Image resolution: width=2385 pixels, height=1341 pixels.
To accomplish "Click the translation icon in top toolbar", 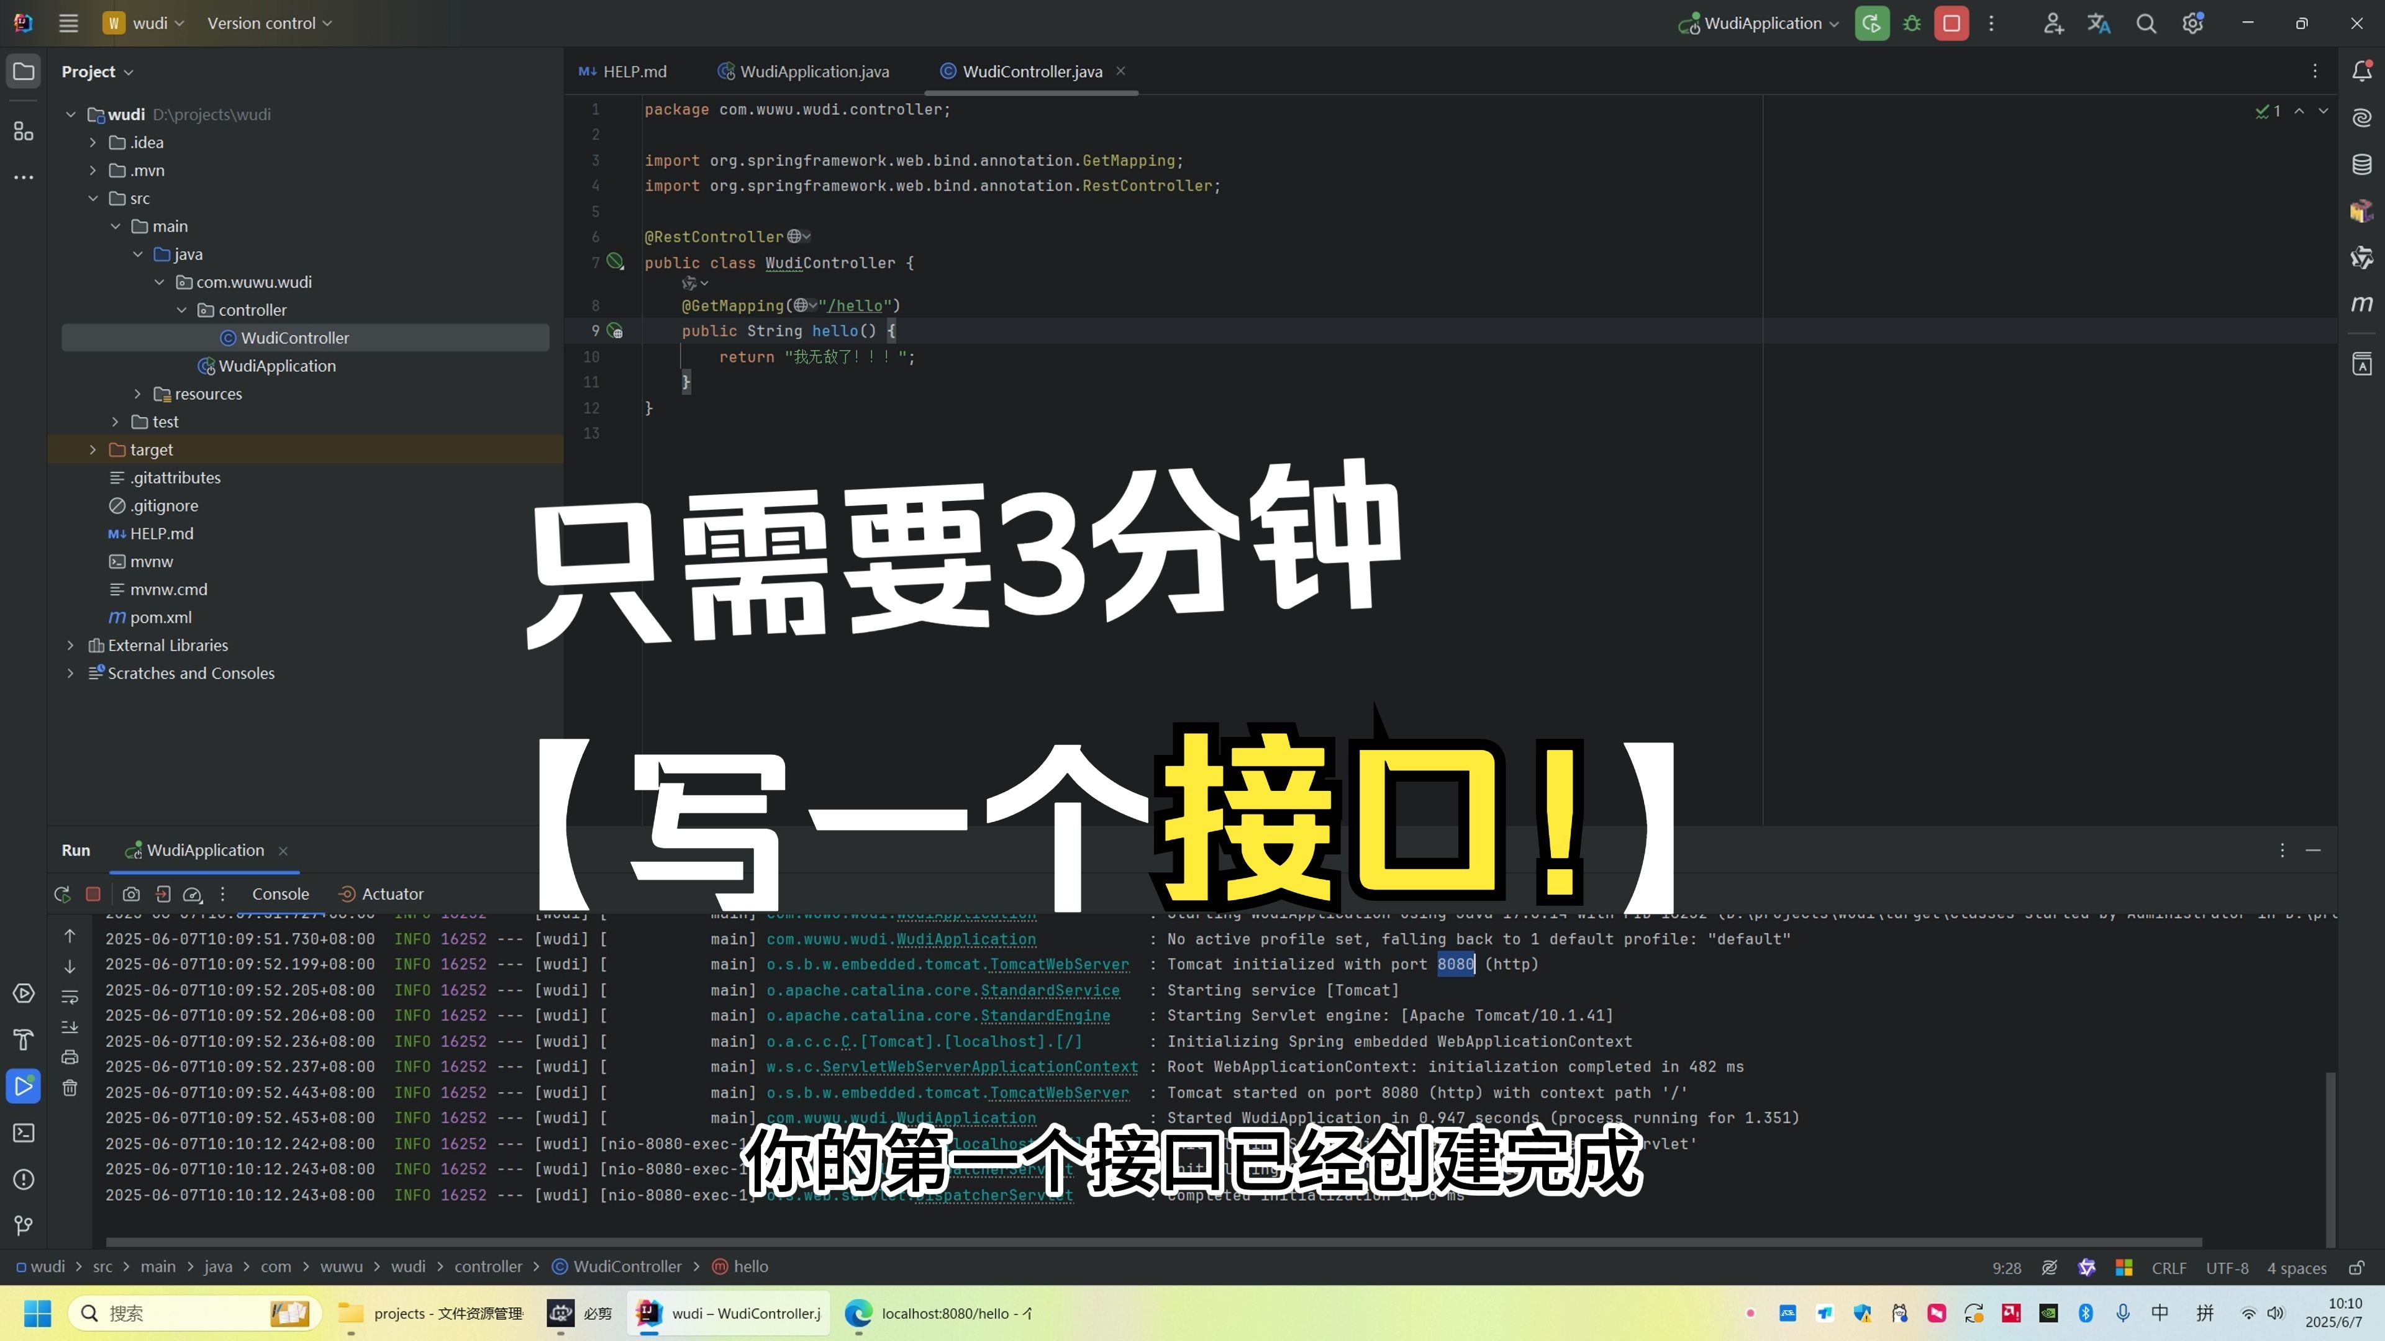I will point(2099,23).
